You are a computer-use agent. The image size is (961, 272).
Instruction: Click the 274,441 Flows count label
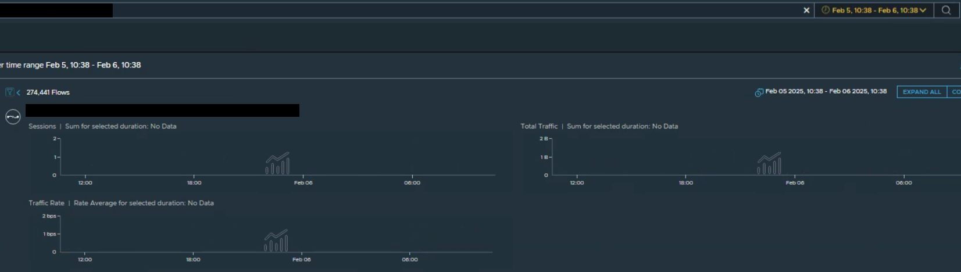point(48,92)
